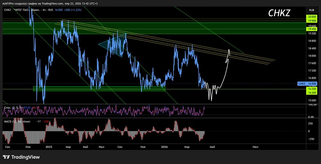The height and width of the screenshot is (164, 321).
Task: Click the 18 000 price scale value
Action: point(312,56)
